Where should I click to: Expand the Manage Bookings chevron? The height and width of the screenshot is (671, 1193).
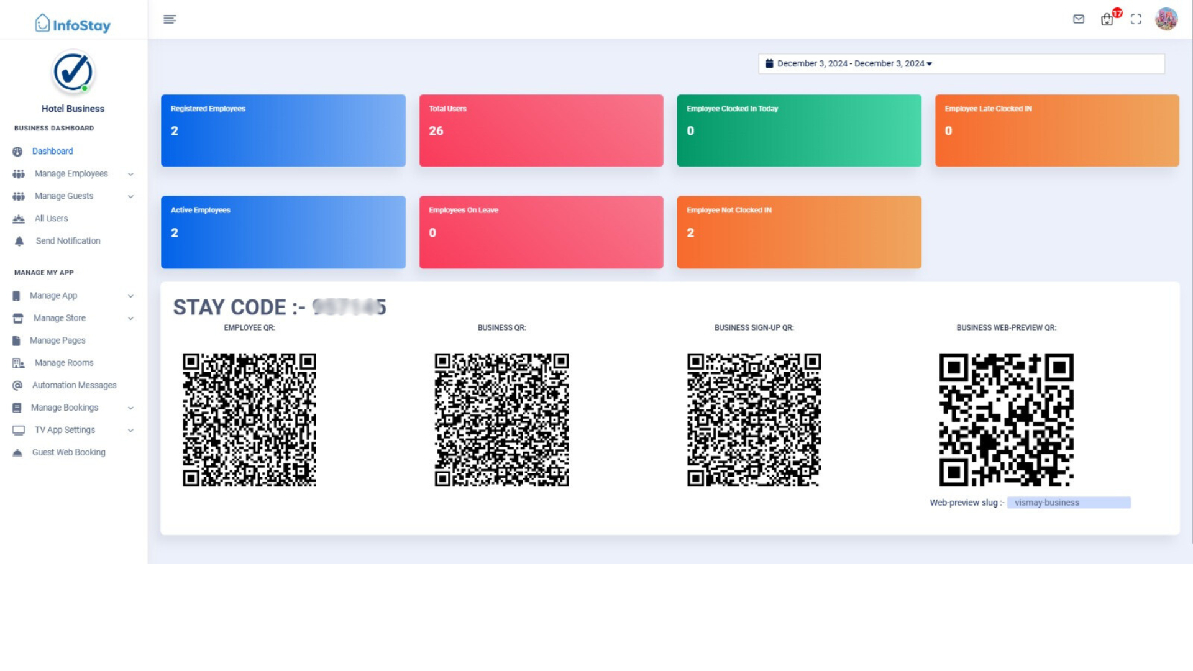pyautogui.click(x=130, y=408)
